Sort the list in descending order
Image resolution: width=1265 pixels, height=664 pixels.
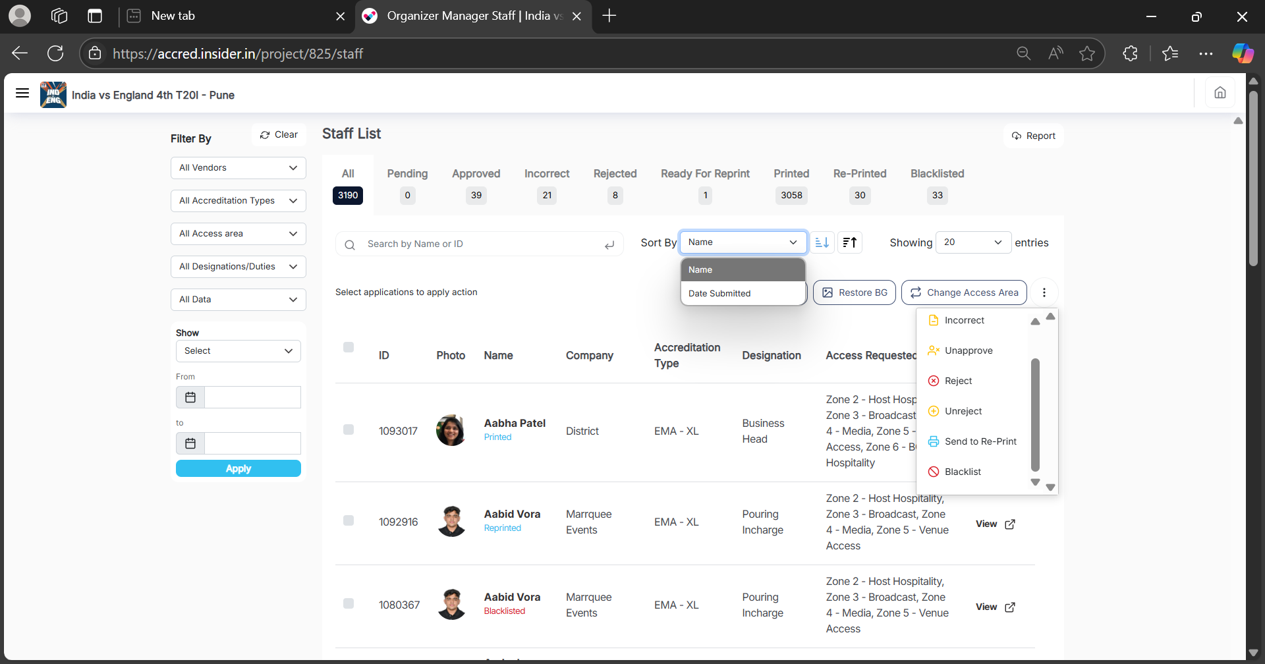tap(850, 242)
